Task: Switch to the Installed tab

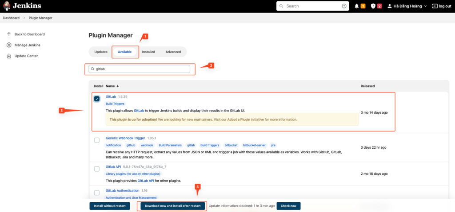Action: point(148,52)
